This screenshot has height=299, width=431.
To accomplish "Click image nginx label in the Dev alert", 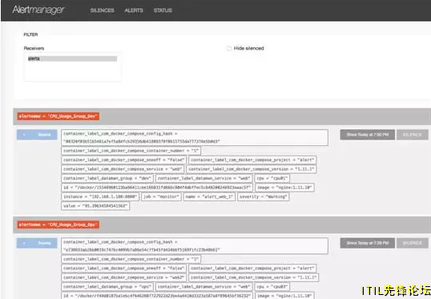I will [284, 188].
